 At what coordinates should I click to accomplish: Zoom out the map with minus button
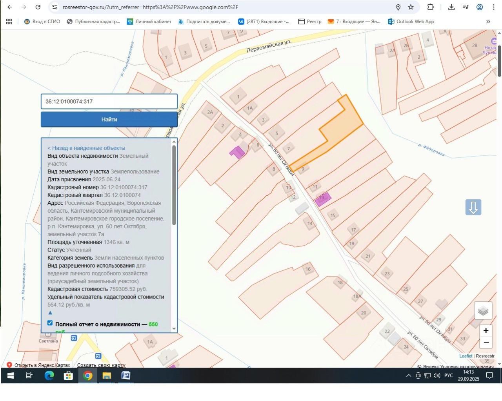click(x=486, y=343)
